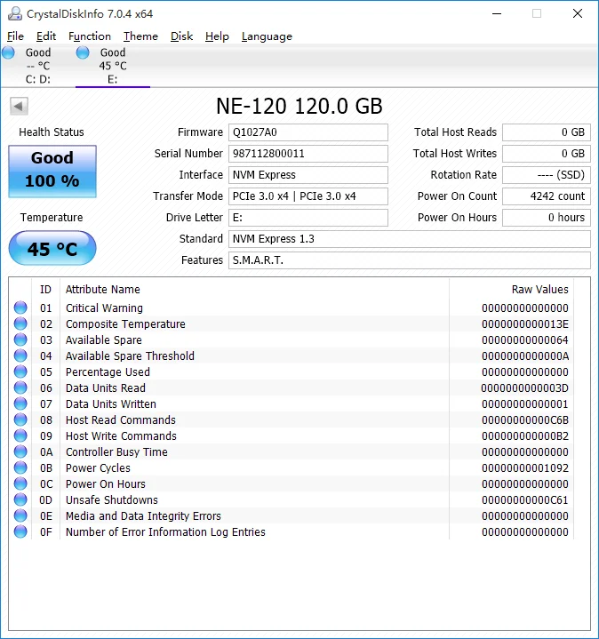Minimize the CrystalDiskInfo window
This screenshot has width=599, height=639.
(497, 13)
